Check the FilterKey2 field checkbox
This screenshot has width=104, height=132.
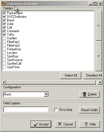(4, 45)
